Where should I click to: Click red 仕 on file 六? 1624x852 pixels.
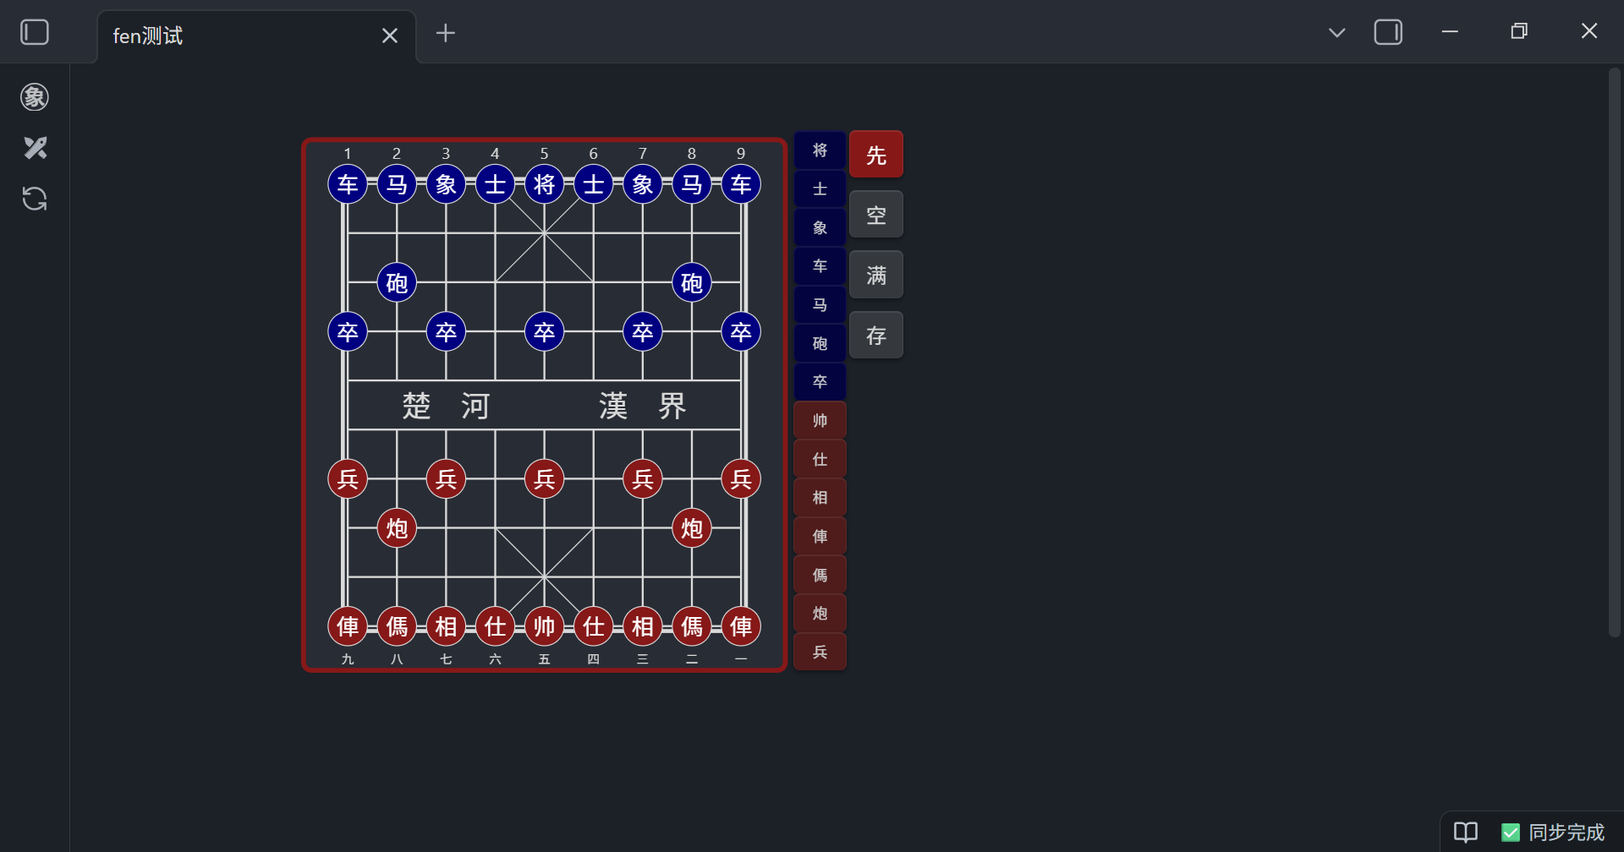pos(495,626)
